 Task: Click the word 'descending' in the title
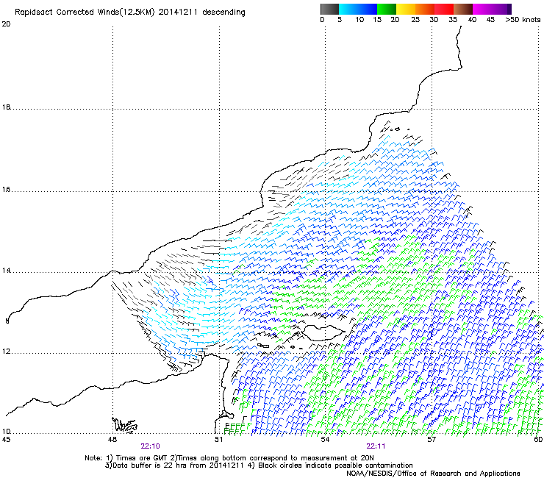pyautogui.click(x=223, y=13)
